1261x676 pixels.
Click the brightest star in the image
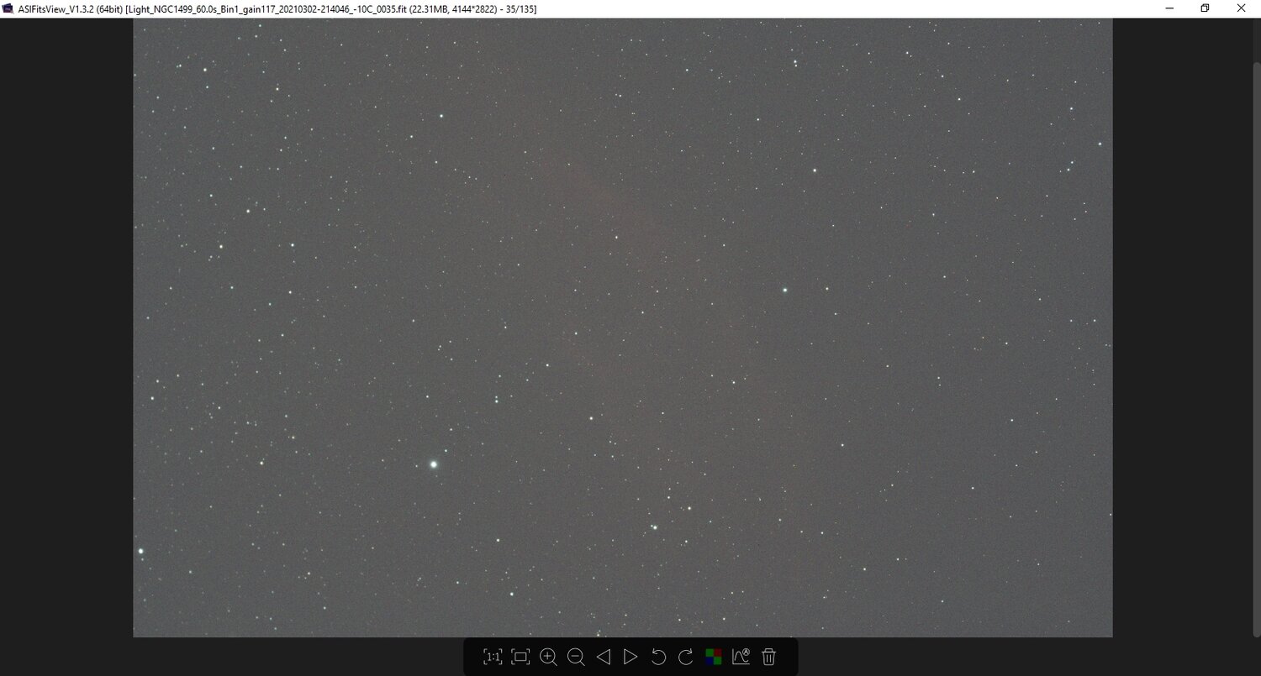432,464
